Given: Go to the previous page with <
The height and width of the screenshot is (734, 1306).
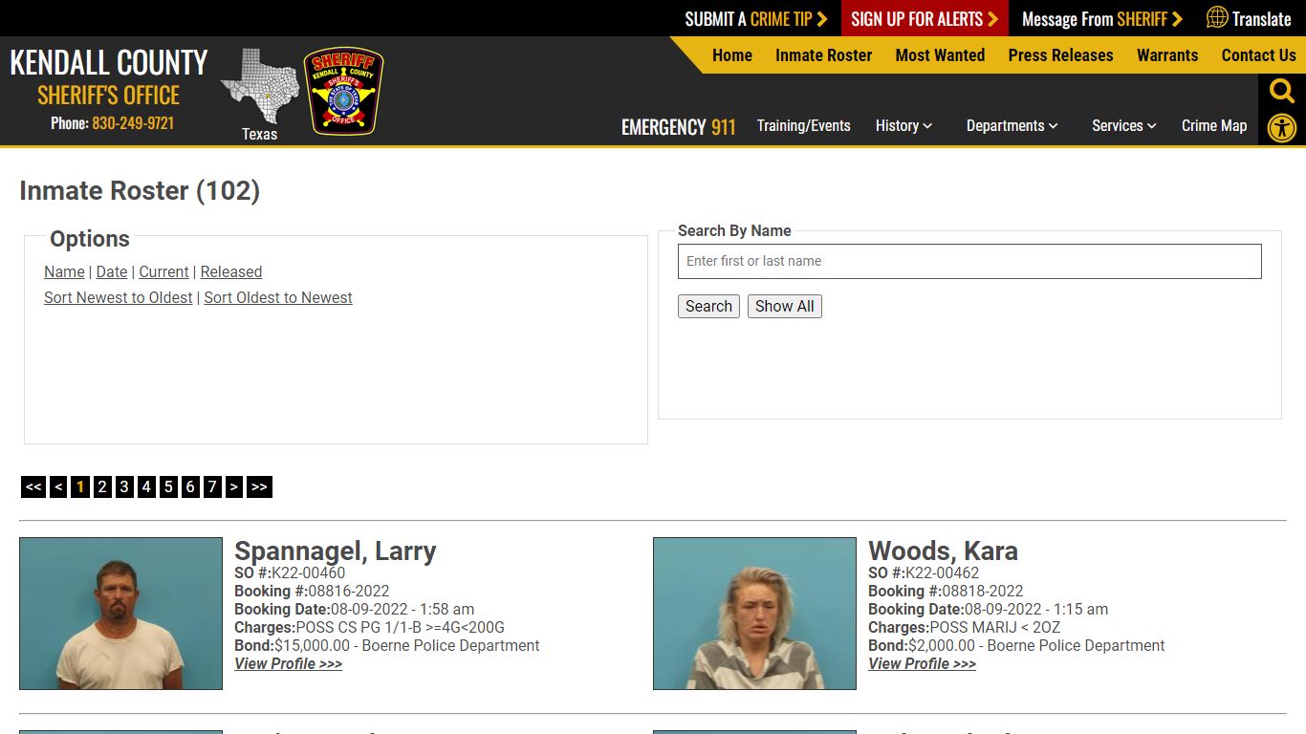Looking at the screenshot, I should coord(58,486).
